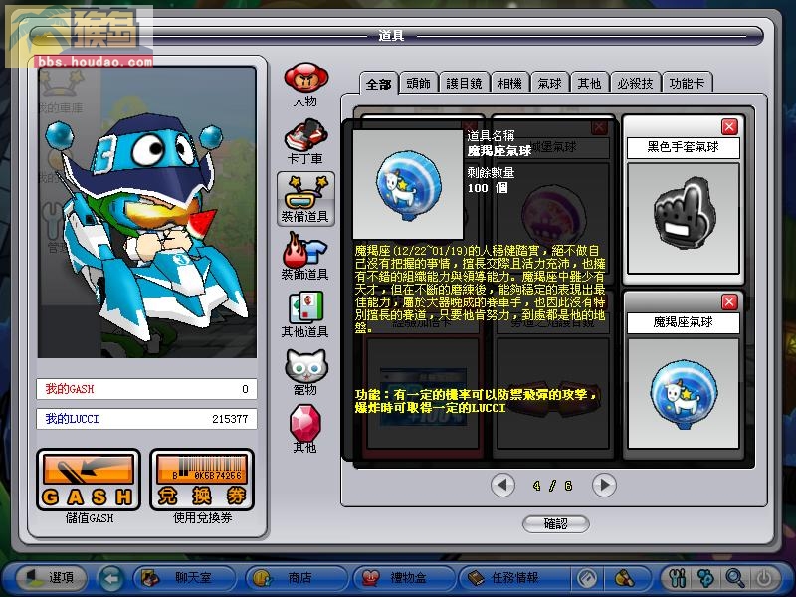Click the 我的LUCCI balance field
Viewport: 796px width, 597px height.
coord(146,419)
